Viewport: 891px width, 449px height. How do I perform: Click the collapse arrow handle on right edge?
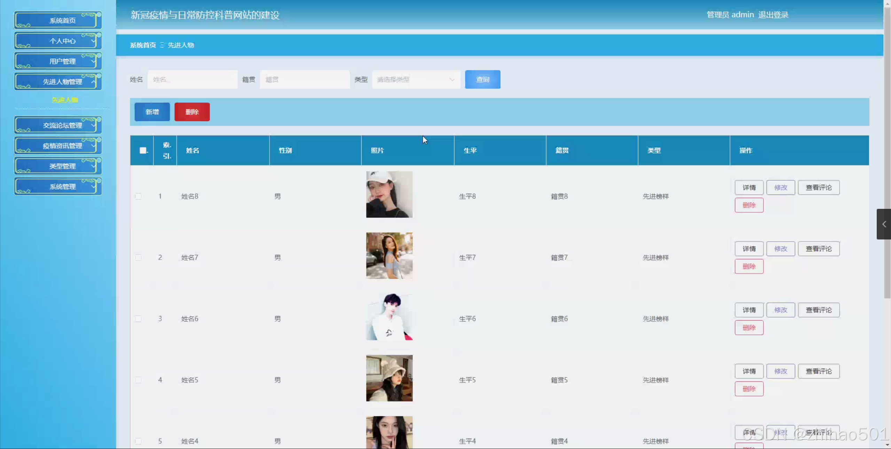pyautogui.click(x=884, y=224)
